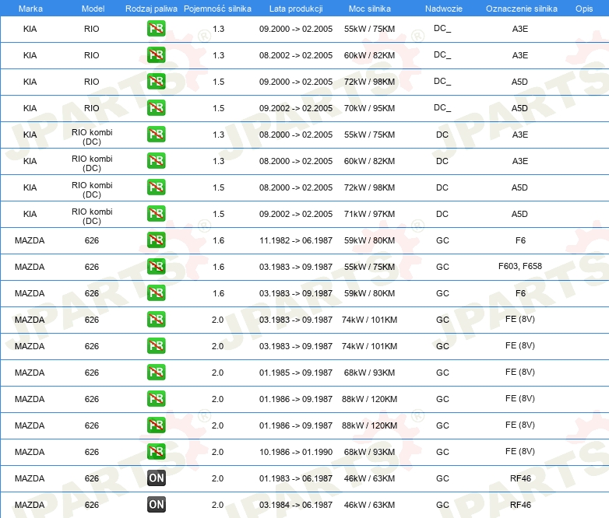Click the Lata produkcji column header

click(x=296, y=9)
